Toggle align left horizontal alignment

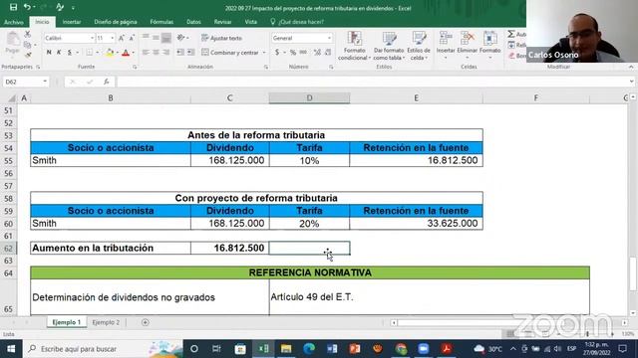146,52
